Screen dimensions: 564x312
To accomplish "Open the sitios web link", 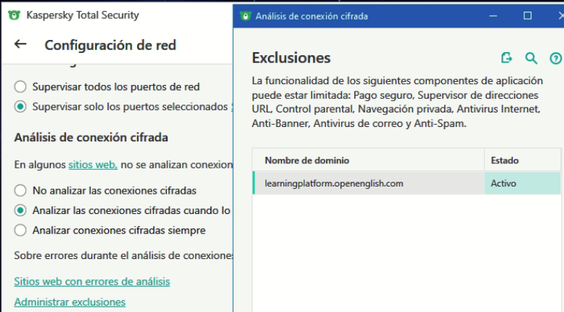I will 93,165.
